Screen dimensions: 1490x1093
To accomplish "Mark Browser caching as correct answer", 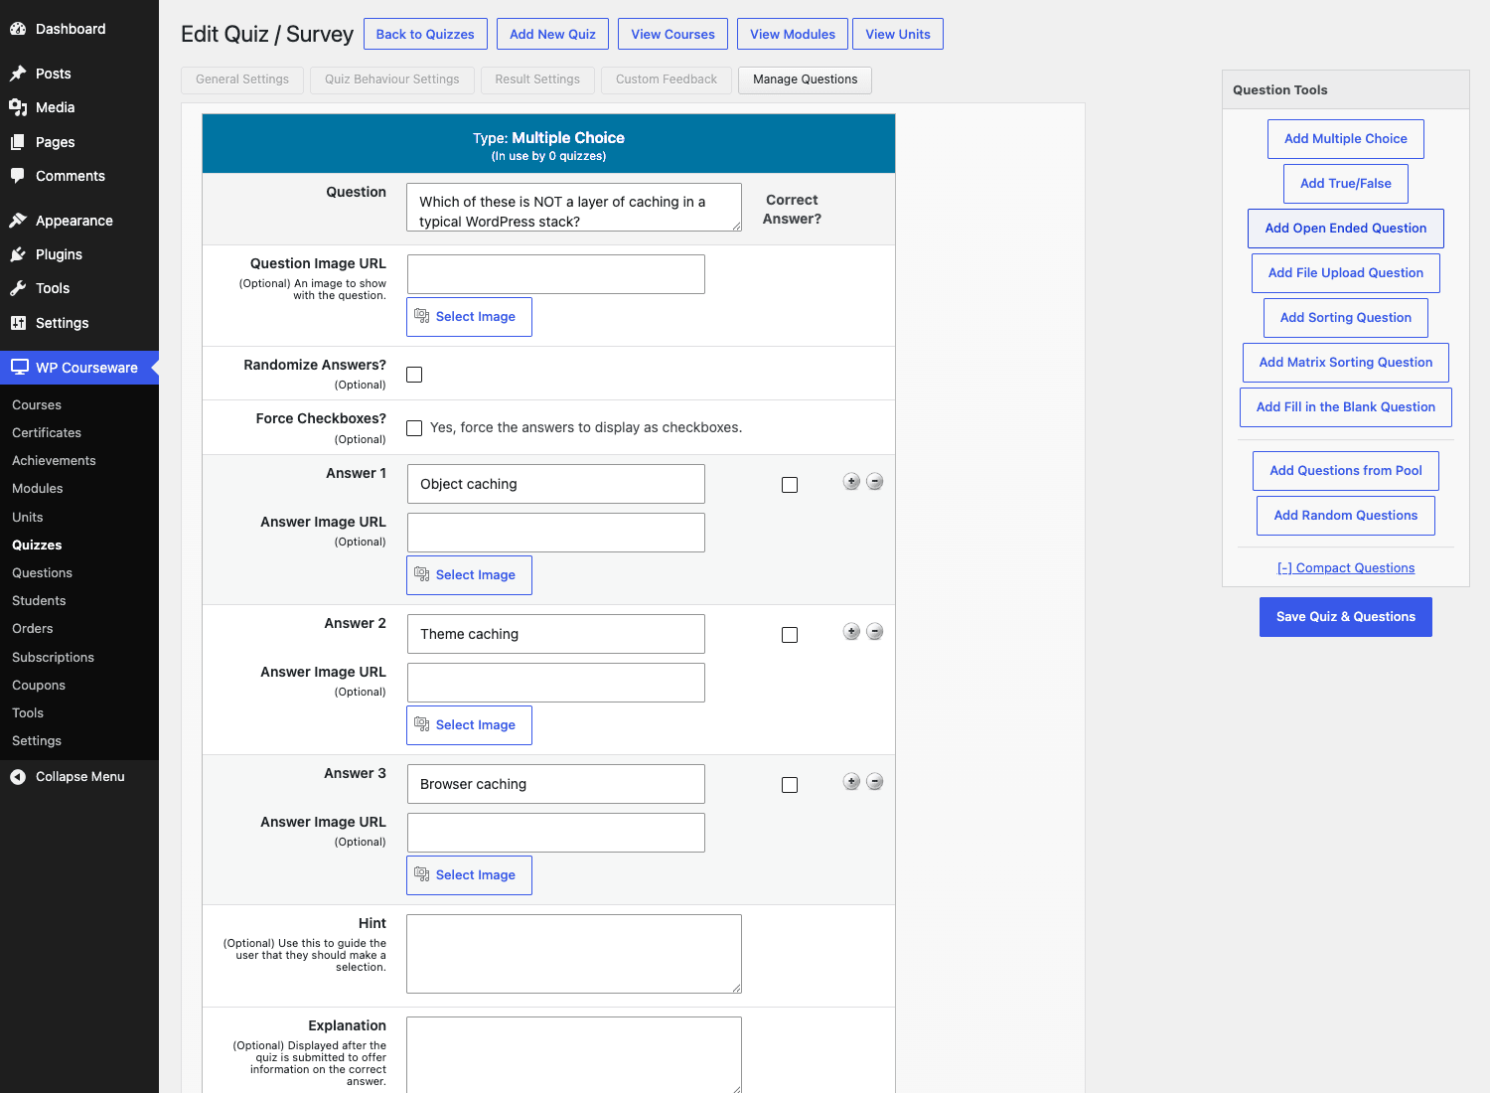I will click(x=790, y=785).
